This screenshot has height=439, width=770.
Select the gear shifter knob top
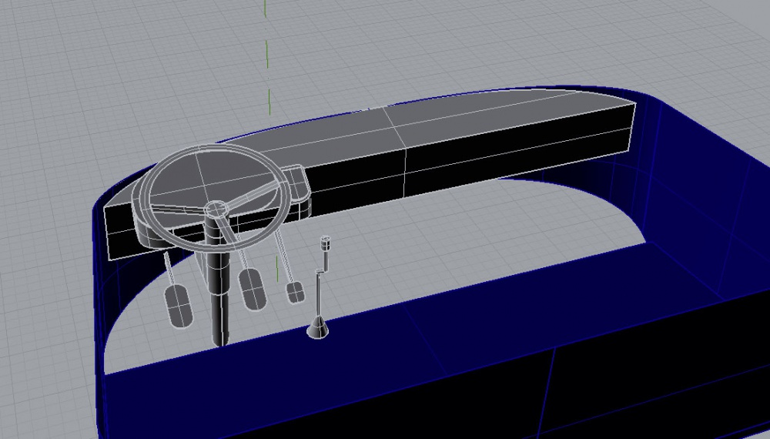pos(325,242)
